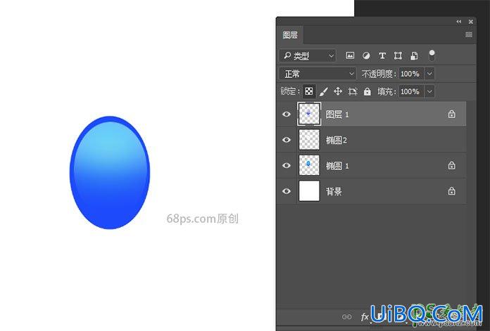The image size is (490, 331).
Task: Click the blue ellipse on the canvas
Action: point(110,172)
